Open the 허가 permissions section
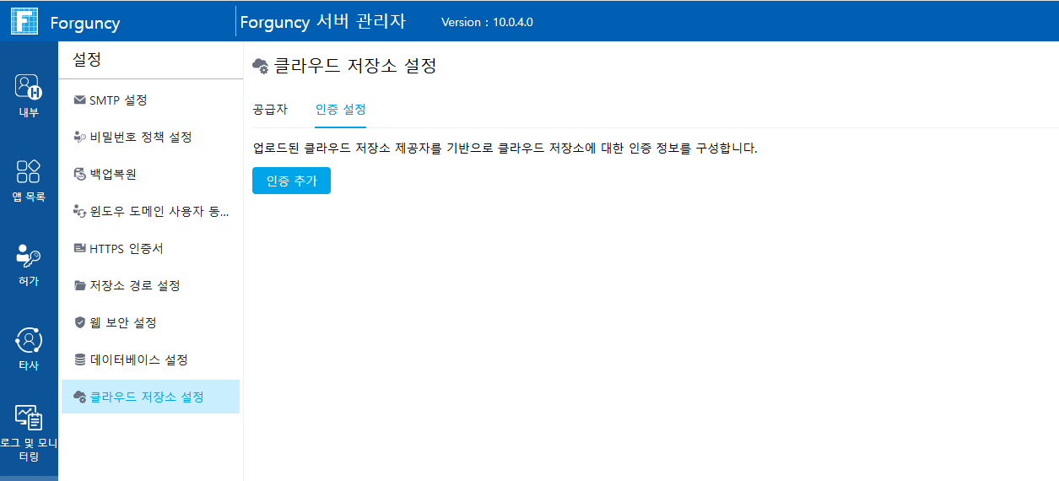The width and height of the screenshot is (1059, 481). tap(29, 265)
